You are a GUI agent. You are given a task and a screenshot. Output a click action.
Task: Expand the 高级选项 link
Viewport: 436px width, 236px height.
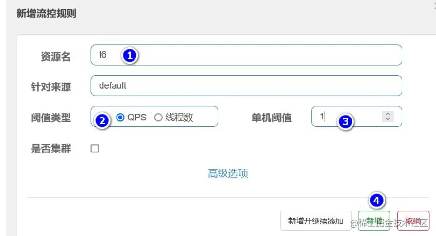point(228,173)
